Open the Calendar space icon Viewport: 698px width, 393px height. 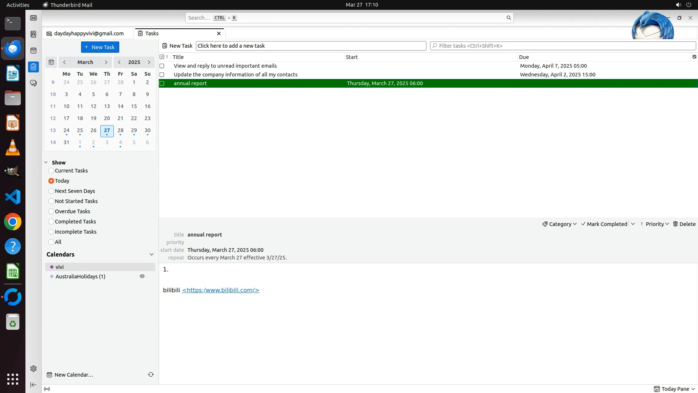click(33, 51)
